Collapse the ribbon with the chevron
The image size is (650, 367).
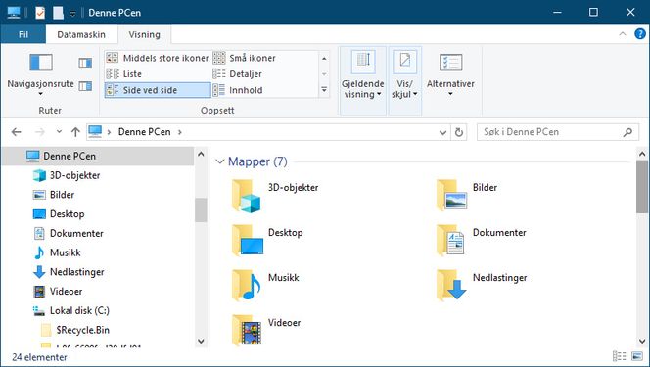pyautogui.click(x=623, y=34)
